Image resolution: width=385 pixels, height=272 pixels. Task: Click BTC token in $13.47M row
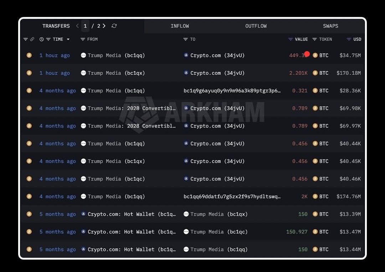point(320,231)
